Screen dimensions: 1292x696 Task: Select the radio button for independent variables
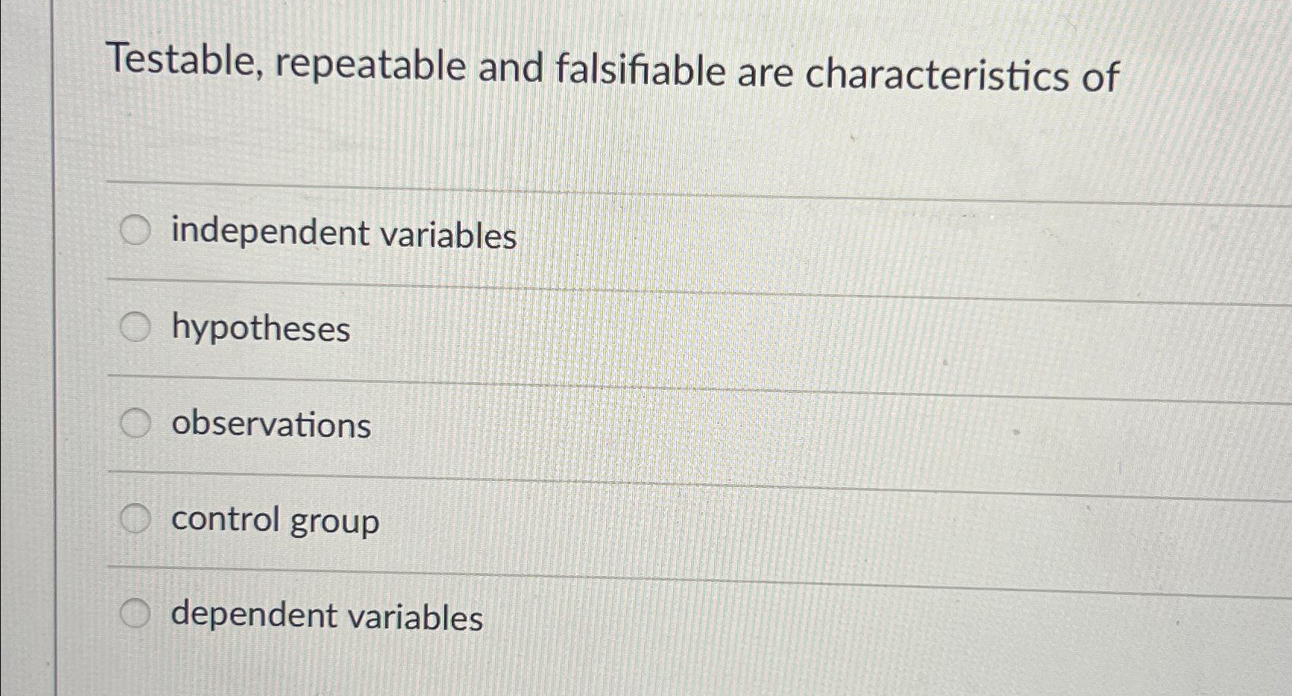[x=137, y=232]
